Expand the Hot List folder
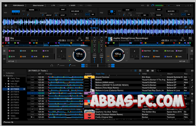Image resolution: width=196 pixels, height=126 pixels. point(6,84)
